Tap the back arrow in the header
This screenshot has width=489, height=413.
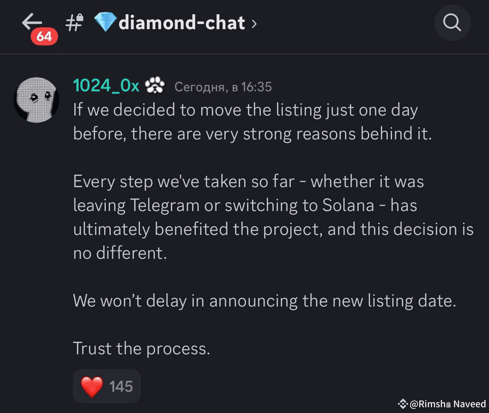31,21
